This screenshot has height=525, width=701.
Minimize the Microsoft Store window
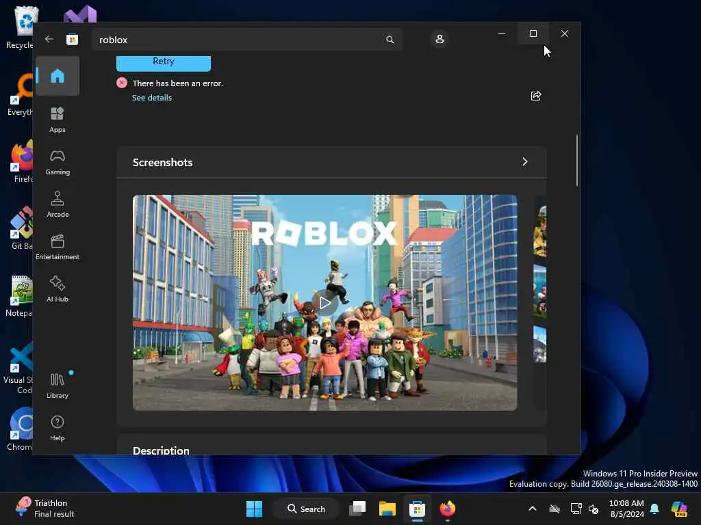pos(502,33)
